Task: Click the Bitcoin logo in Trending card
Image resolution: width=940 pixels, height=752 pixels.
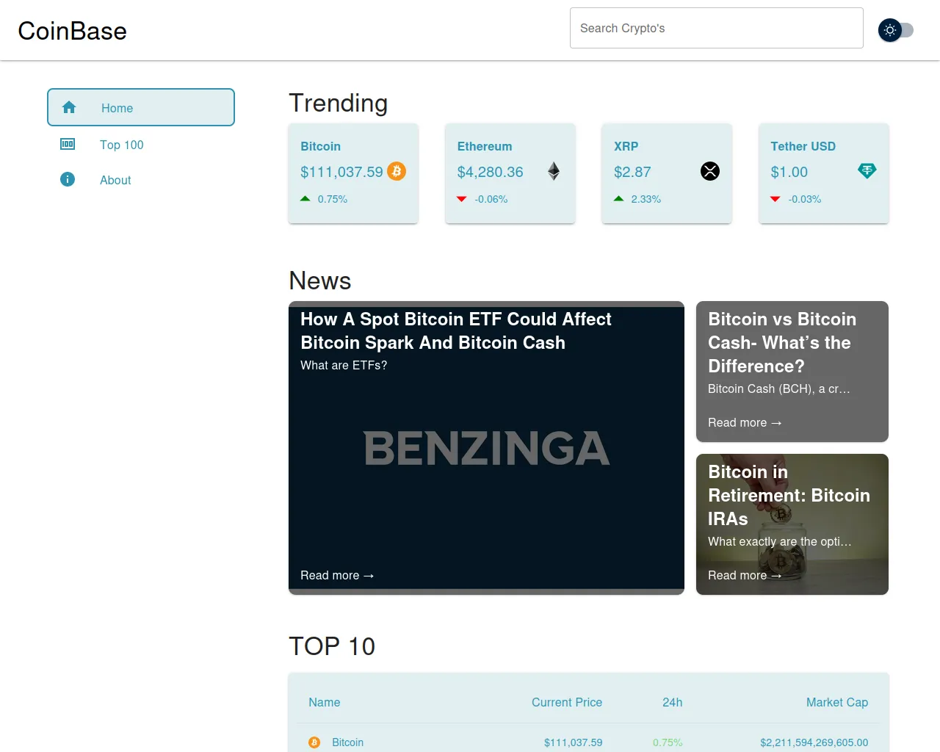Action: [397, 171]
